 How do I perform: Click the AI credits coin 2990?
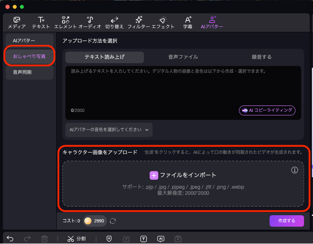tap(95, 221)
